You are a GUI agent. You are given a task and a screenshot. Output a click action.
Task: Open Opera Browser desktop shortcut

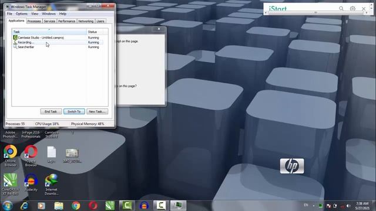31,156
